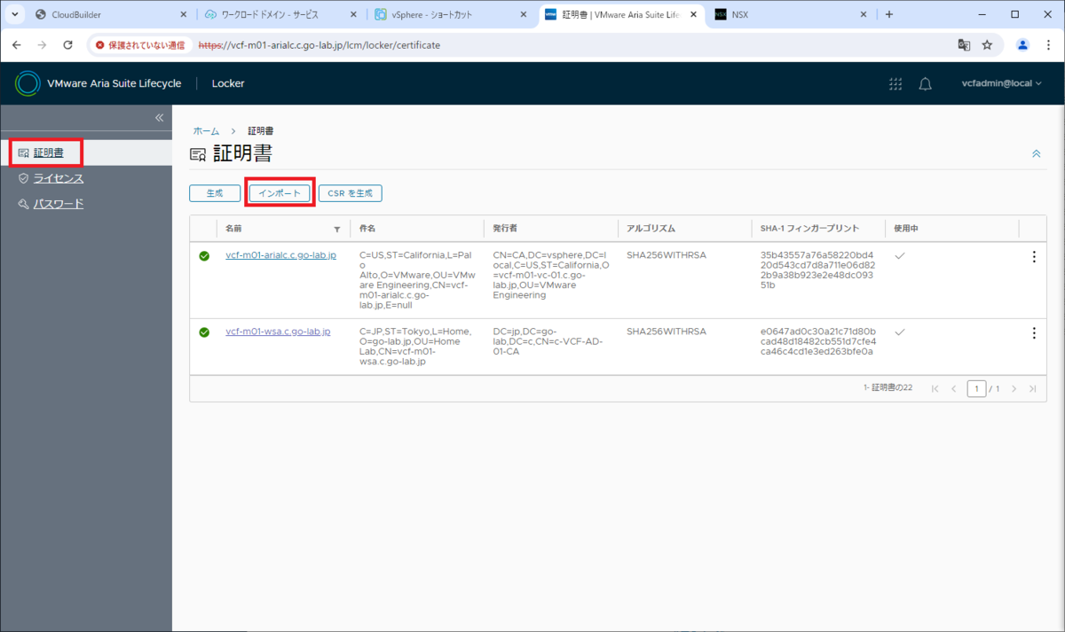
Task: Close the vSphere - ショートカット tab
Action: (525, 14)
